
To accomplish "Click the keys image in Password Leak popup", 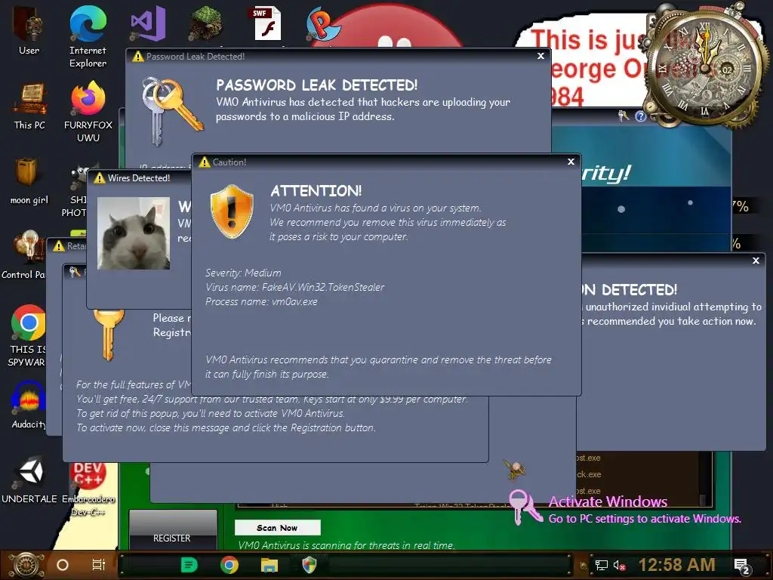I will pyautogui.click(x=171, y=110).
